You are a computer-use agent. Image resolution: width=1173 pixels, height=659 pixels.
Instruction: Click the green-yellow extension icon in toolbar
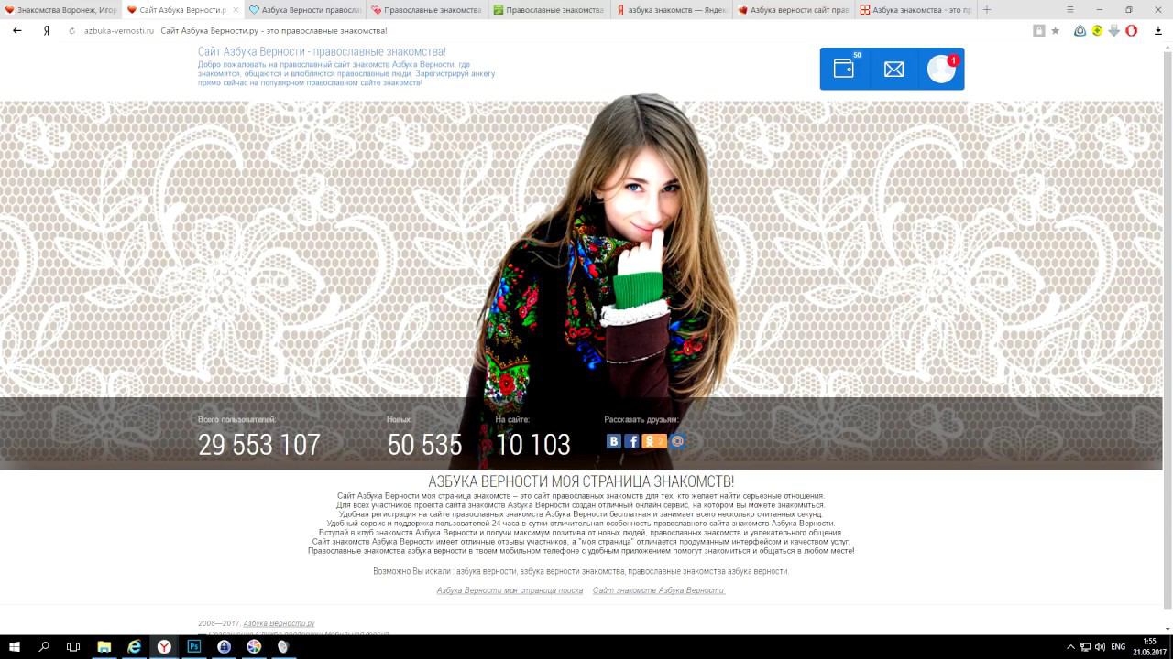tap(1097, 30)
